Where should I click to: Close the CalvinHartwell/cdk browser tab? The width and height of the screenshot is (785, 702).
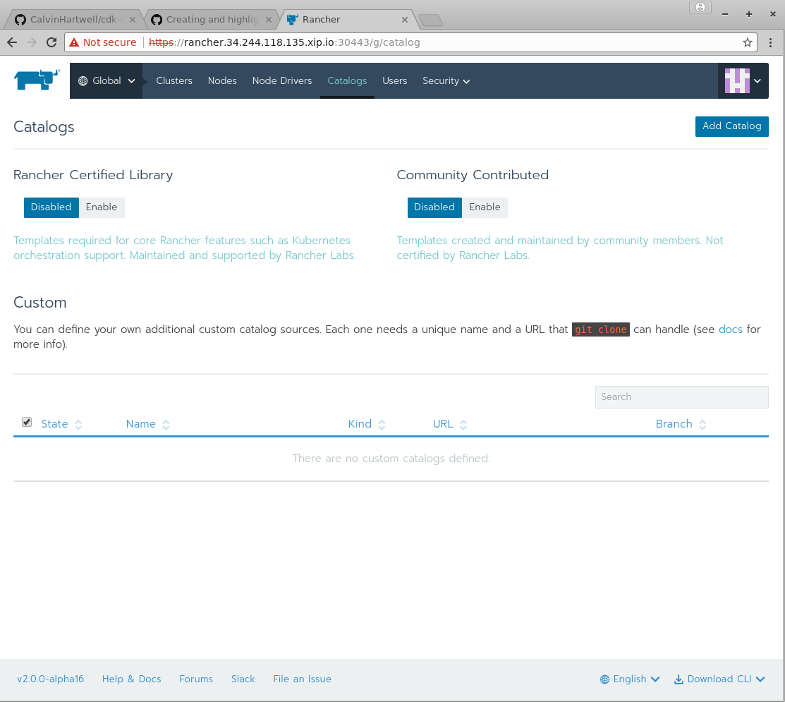click(133, 20)
